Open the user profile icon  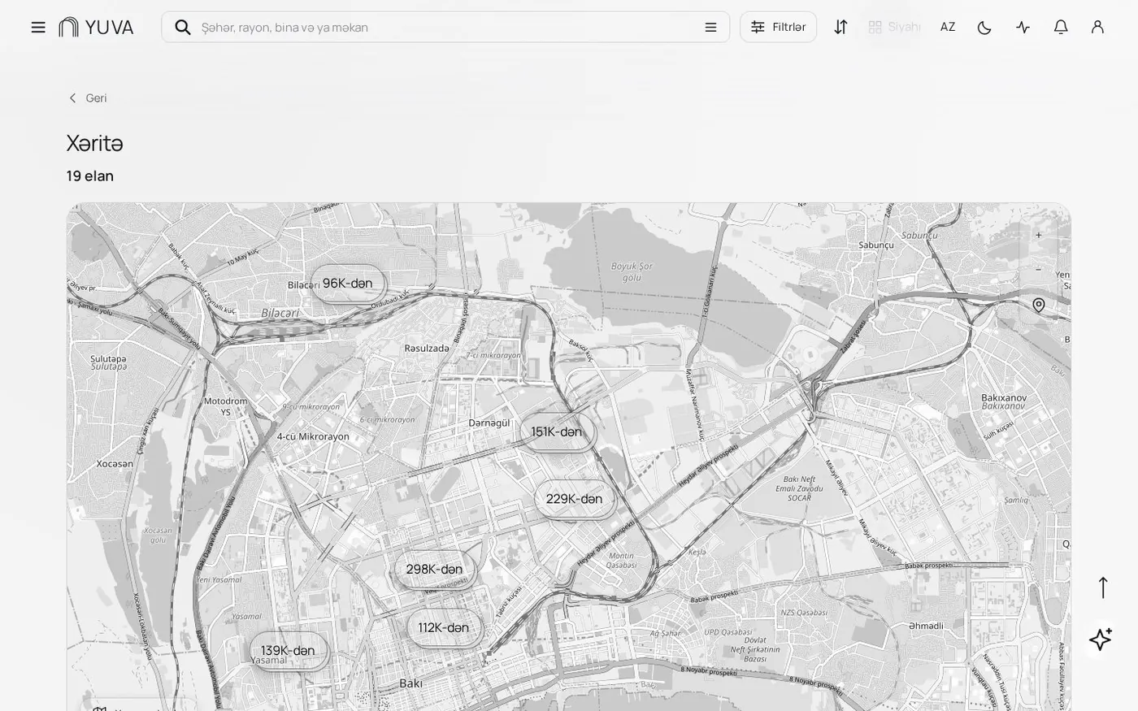coord(1097,27)
